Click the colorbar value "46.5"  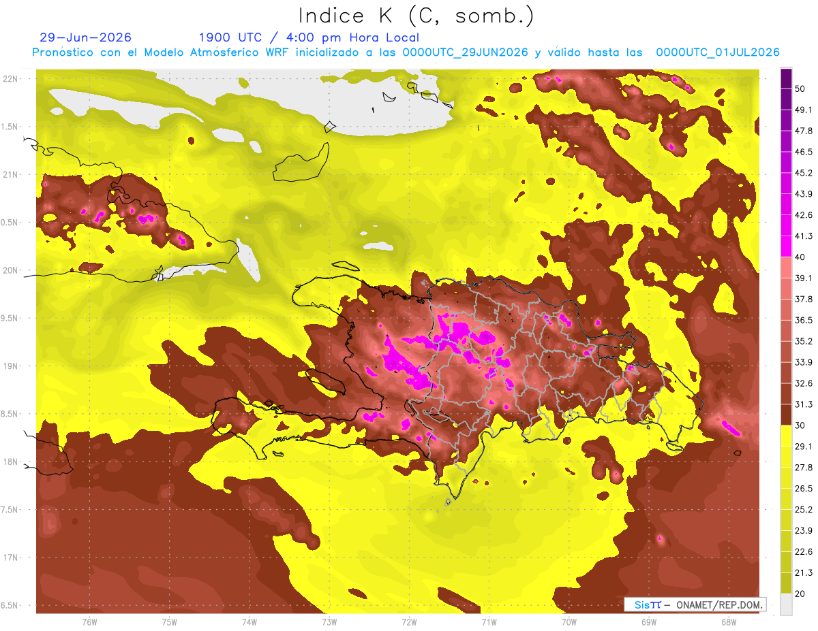pyautogui.click(x=803, y=152)
